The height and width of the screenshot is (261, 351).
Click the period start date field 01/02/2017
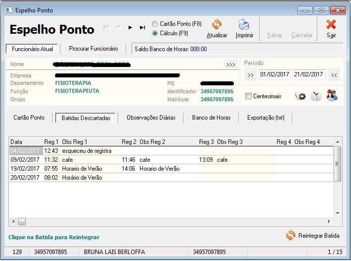pos(274,74)
